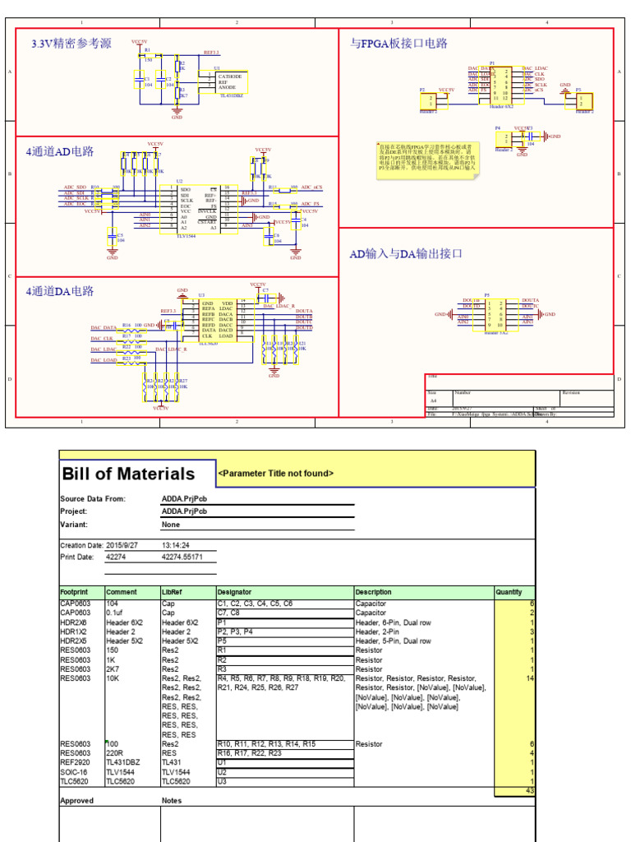
Task: Click the "Source Data From:" label
Action: pyautogui.click(x=93, y=499)
